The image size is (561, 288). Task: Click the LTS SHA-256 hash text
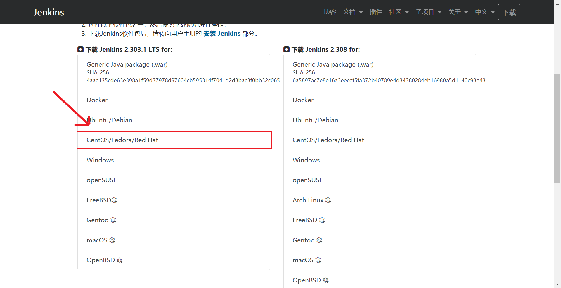coord(183,80)
